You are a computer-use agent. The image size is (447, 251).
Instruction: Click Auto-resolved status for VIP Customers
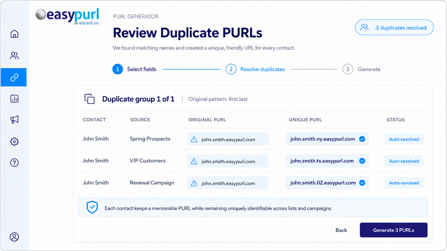pyautogui.click(x=404, y=161)
